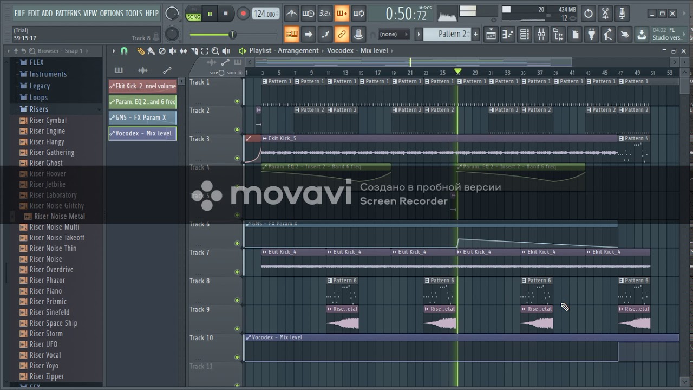The width and height of the screenshot is (693, 390).
Task: Open the VIEW menu
Action: coord(90,14)
